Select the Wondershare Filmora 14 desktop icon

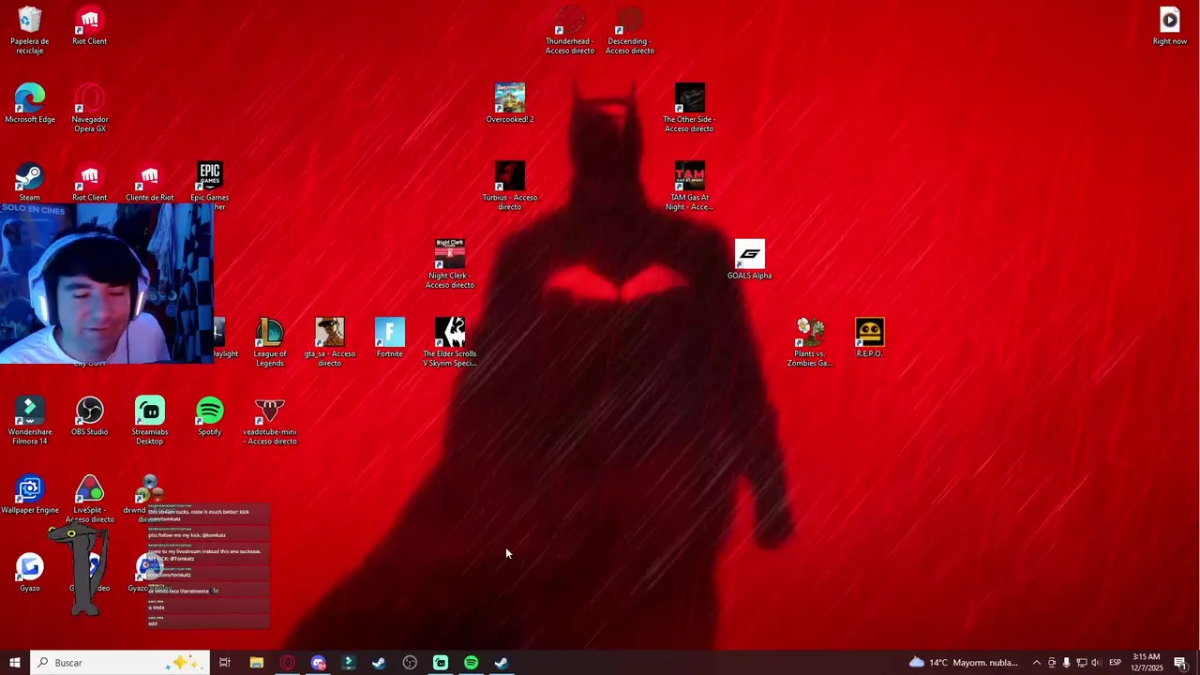point(30,421)
